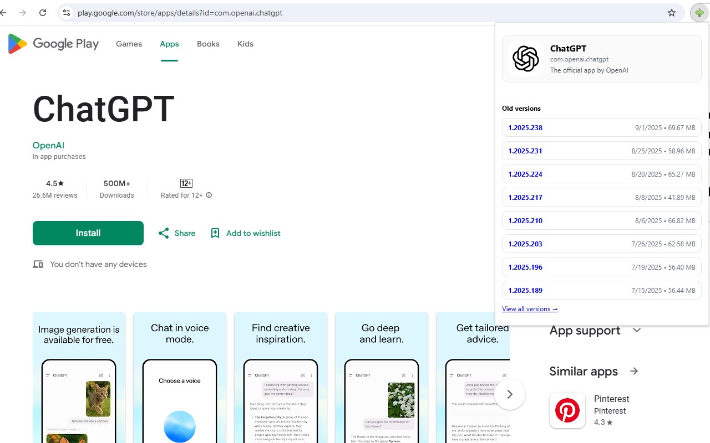Click the Pinterest app icon

click(x=567, y=410)
